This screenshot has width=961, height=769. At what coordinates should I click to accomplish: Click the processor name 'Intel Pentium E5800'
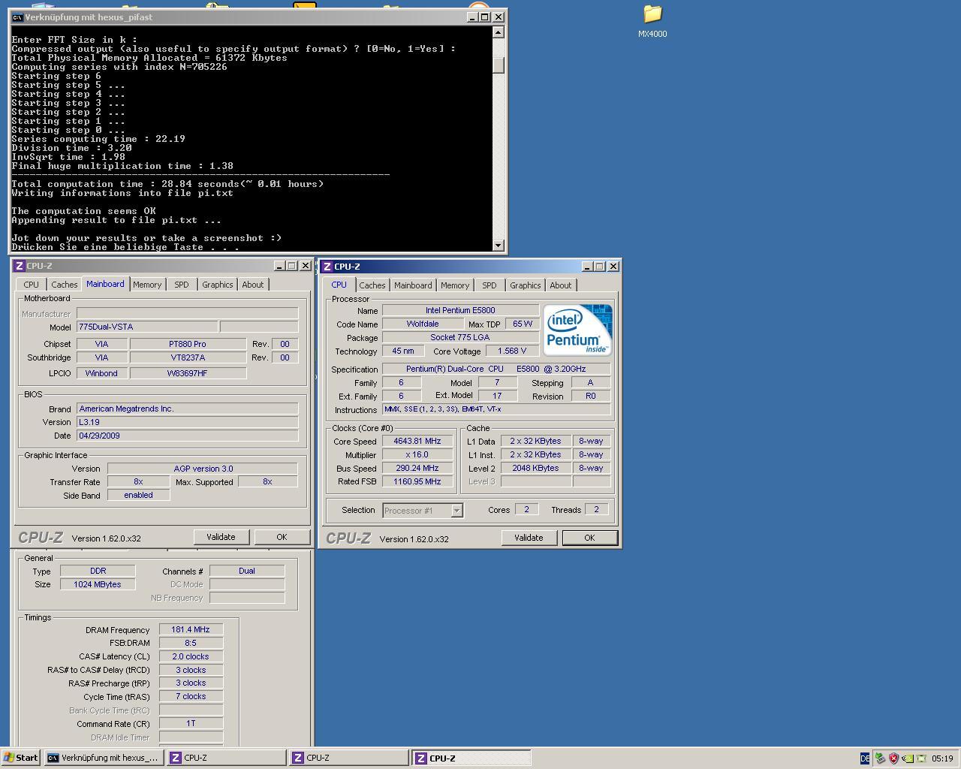pyautogui.click(x=460, y=310)
